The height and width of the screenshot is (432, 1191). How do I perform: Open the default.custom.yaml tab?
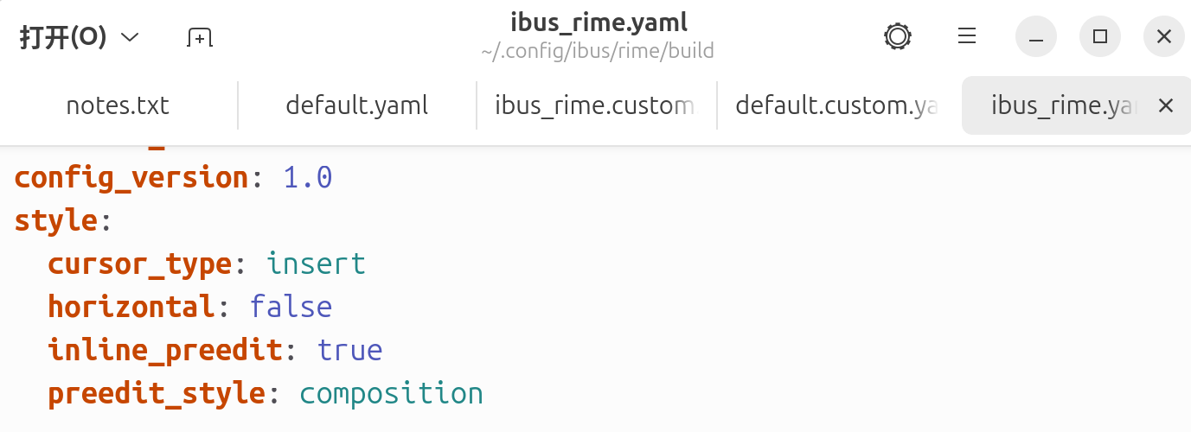click(x=836, y=106)
